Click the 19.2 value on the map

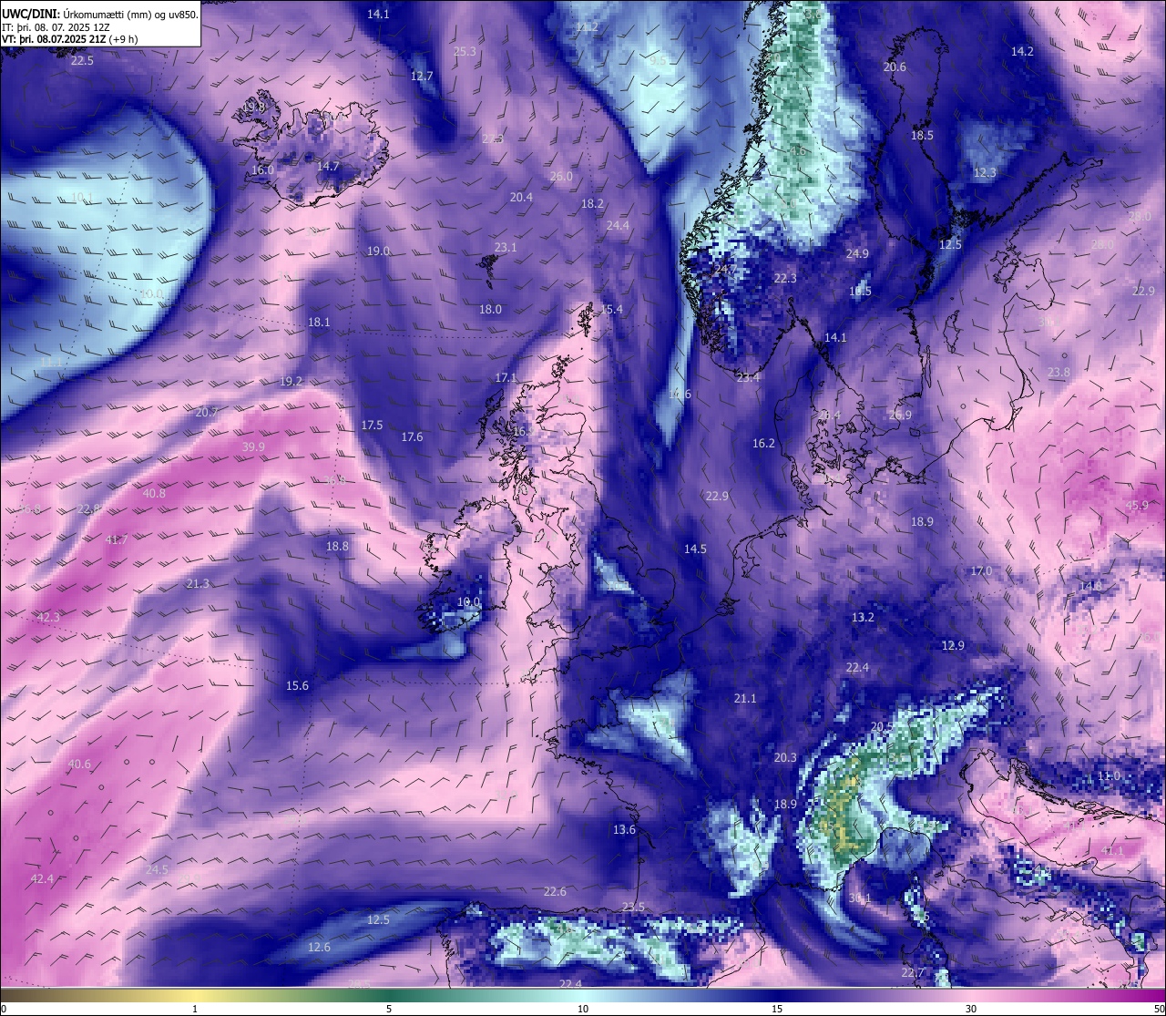tap(291, 382)
